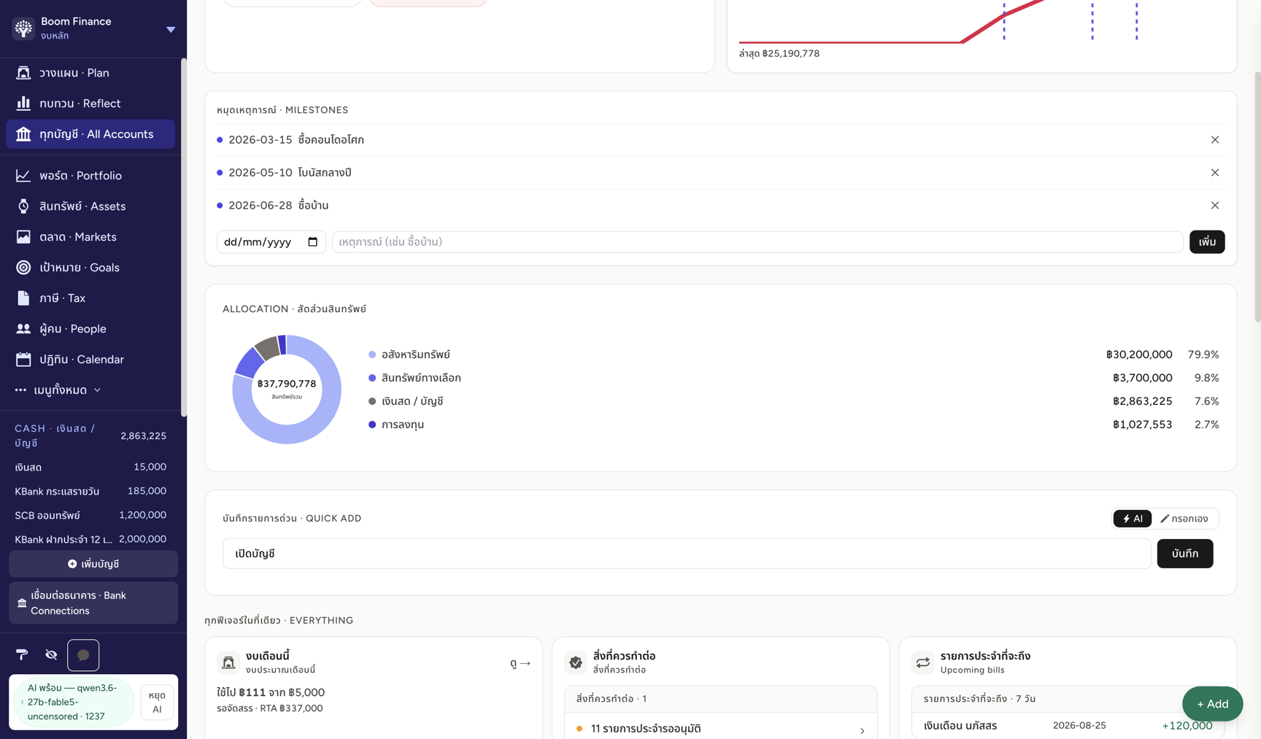Click the Portfolio line chart icon

[23, 176]
